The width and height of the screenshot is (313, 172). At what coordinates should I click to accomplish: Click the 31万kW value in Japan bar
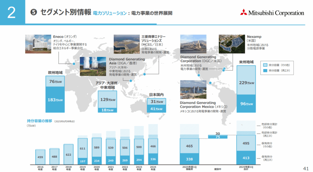click(157, 102)
